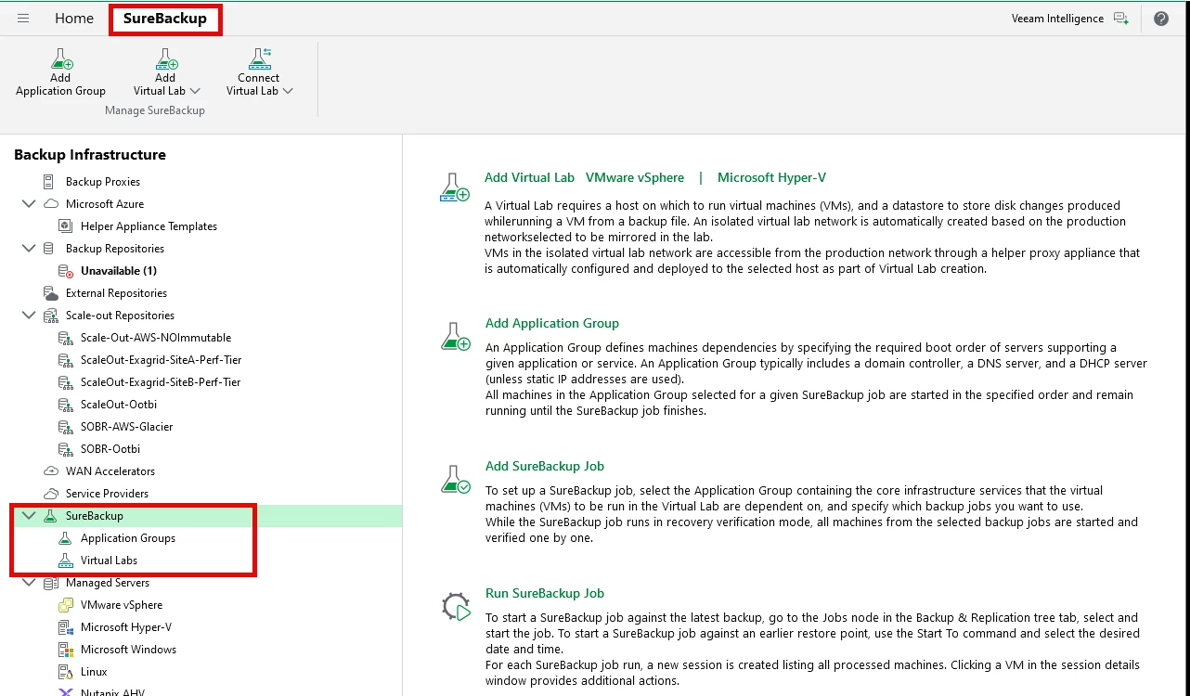The image size is (1190, 696).
Task: Collapse the Managed Servers tree node
Action: coord(29,583)
